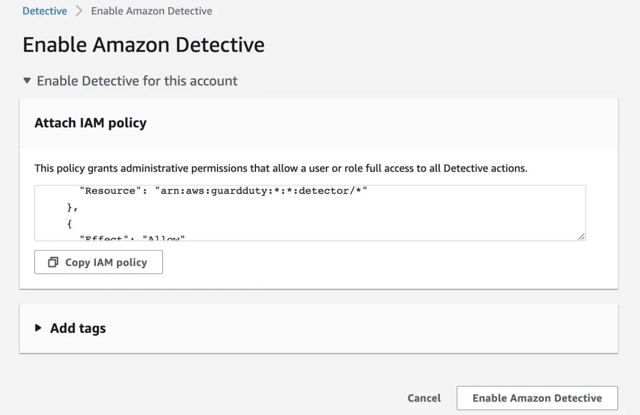Click the copy icon inside Copy IAM policy button
This screenshot has height=415, width=640.
pos(53,262)
